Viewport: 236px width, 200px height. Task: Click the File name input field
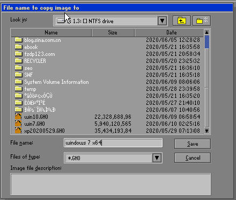click(113, 143)
